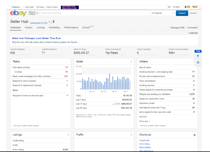Screen dimensions: 210x152
Task: Click Growth recommendation 999+ summary
Action: pos(179,51)
